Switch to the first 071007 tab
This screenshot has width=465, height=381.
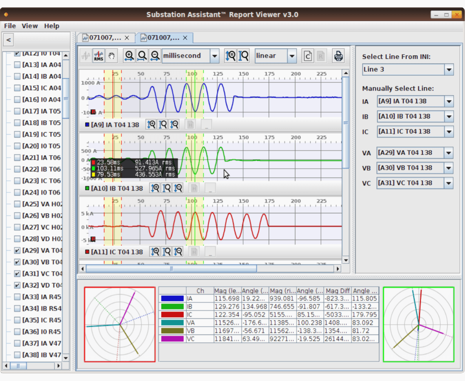click(105, 38)
